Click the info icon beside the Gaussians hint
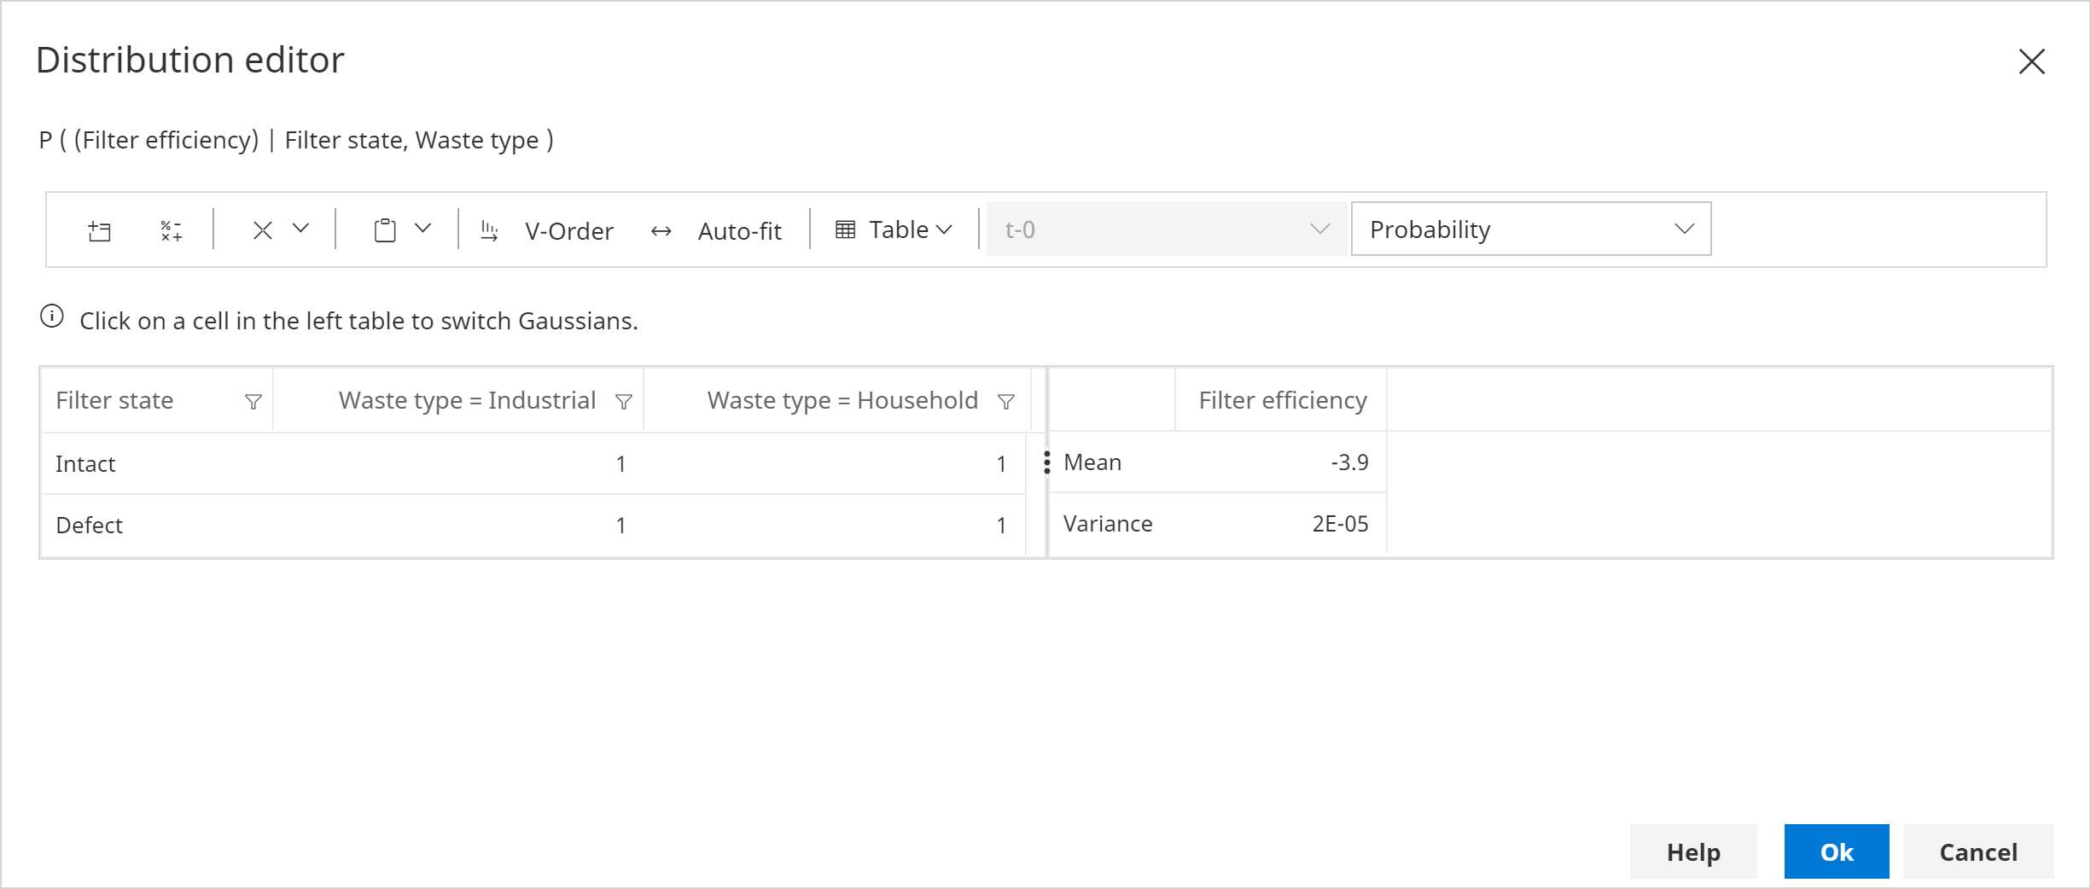The height and width of the screenshot is (889, 2091). [53, 317]
